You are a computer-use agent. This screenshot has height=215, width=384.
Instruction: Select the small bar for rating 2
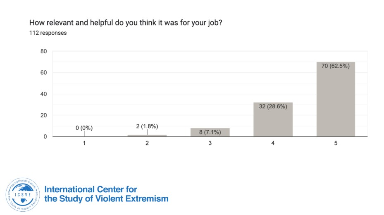coord(147,135)
